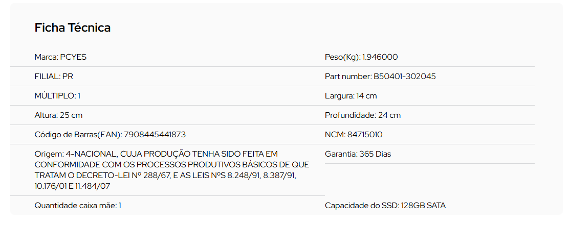569x225 pixels.
Task: Click the DECRETO-LEI Nº 288/67 line
Action: point(168,176)
